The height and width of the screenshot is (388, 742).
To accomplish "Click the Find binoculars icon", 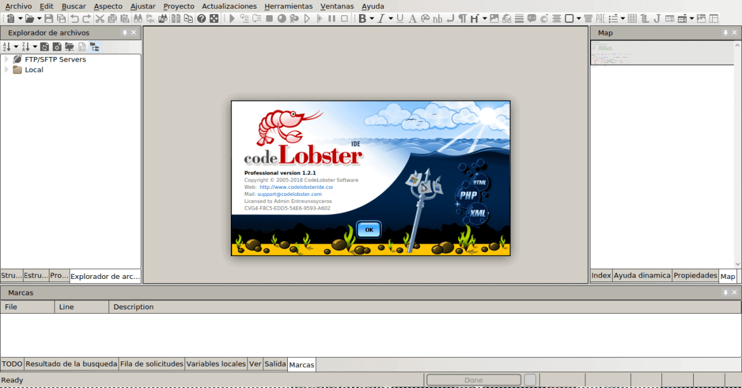I will (138, 18).
